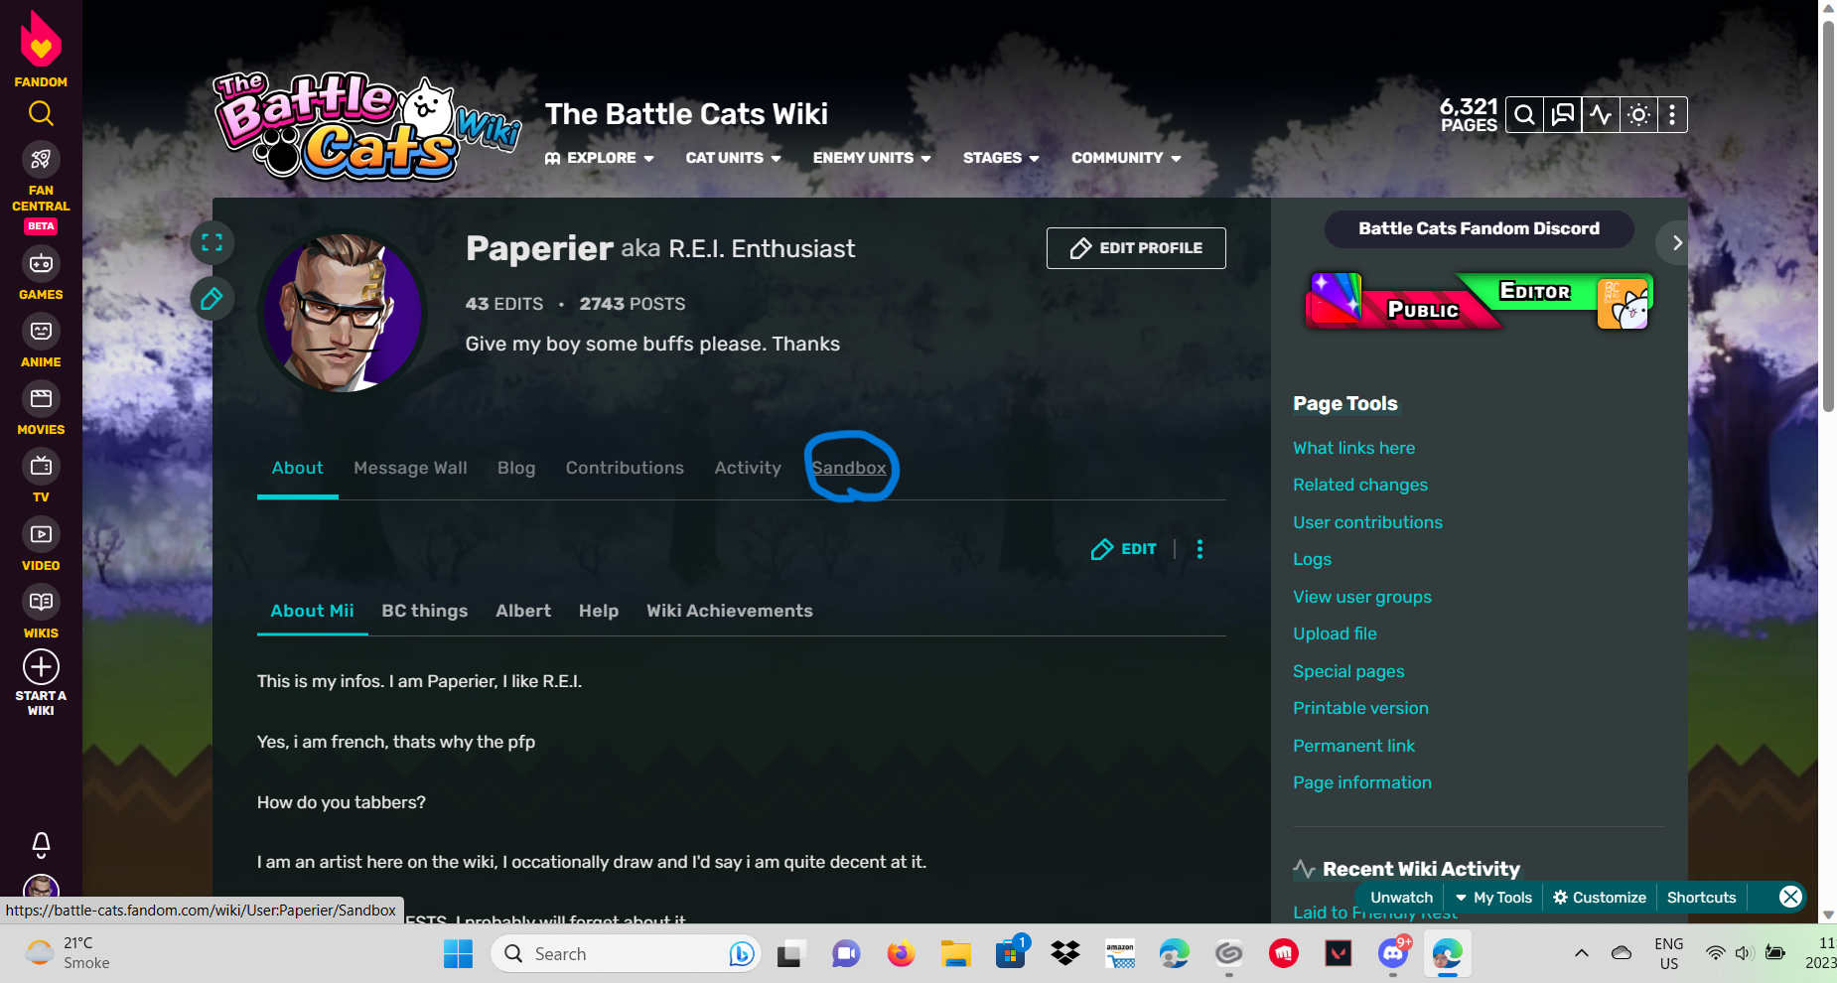
Task: Click Customize in the bottom toolbar
Action: coord(1600,898)
